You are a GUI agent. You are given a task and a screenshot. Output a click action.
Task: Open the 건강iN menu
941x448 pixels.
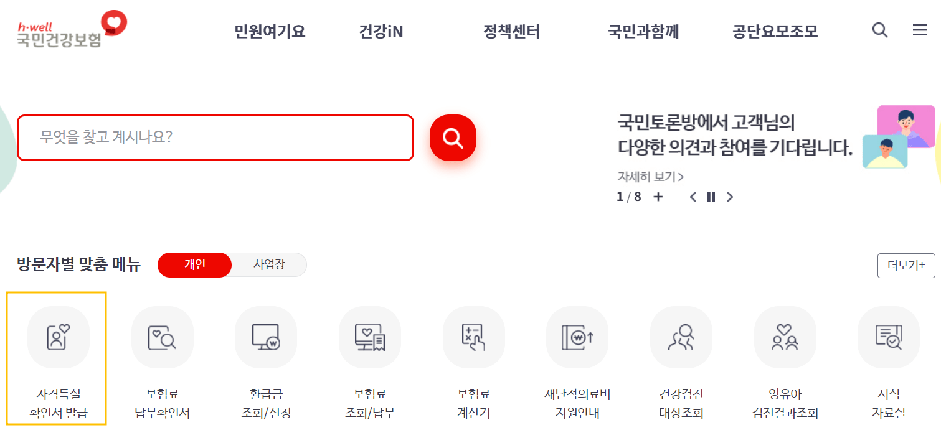point(381,31)
